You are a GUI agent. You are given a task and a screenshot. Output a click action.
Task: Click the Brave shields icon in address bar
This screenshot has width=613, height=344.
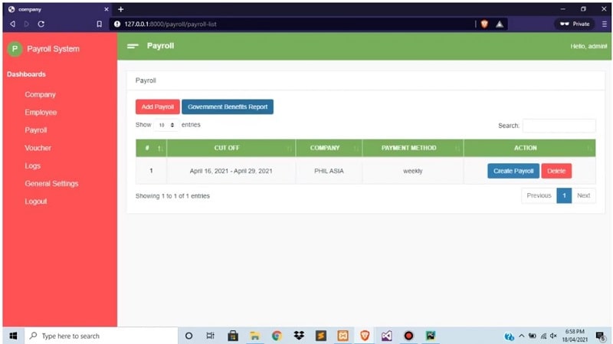click(484, 24)
